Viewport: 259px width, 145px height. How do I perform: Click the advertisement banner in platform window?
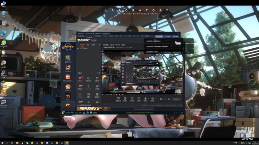[94, 109]
